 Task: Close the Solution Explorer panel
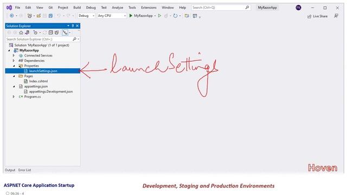click(77, 26)
